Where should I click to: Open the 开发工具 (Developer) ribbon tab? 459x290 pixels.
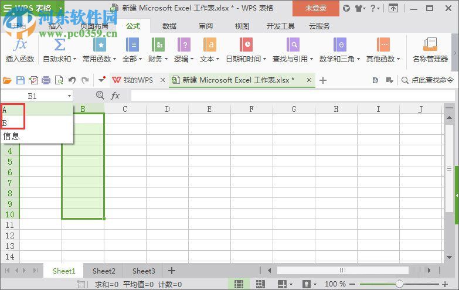pos(280,26)
